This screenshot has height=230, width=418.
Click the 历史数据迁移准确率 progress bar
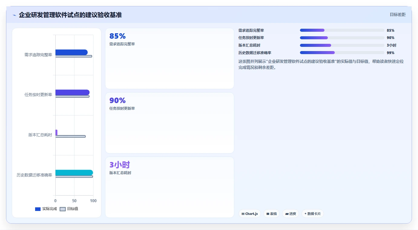tap(342, 53)
